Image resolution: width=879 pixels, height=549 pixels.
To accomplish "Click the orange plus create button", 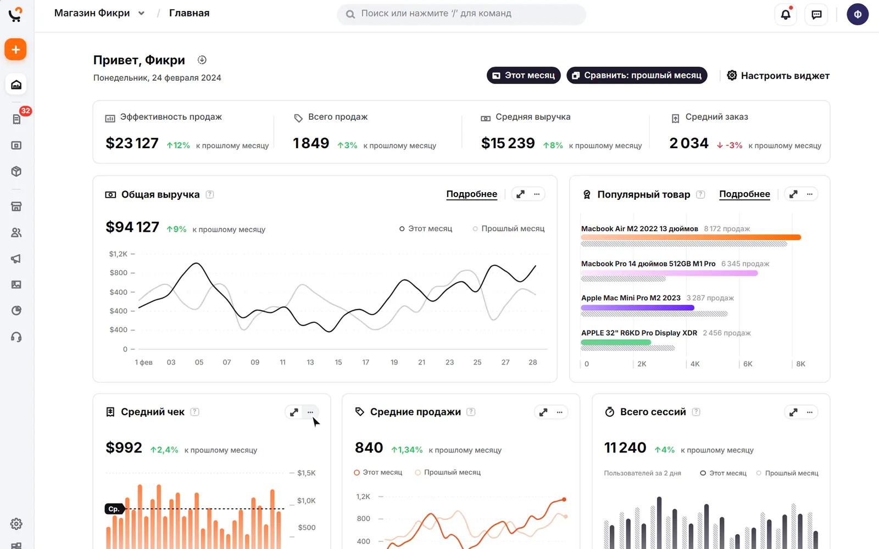I will pyautogui.click(x=16, y=49).
